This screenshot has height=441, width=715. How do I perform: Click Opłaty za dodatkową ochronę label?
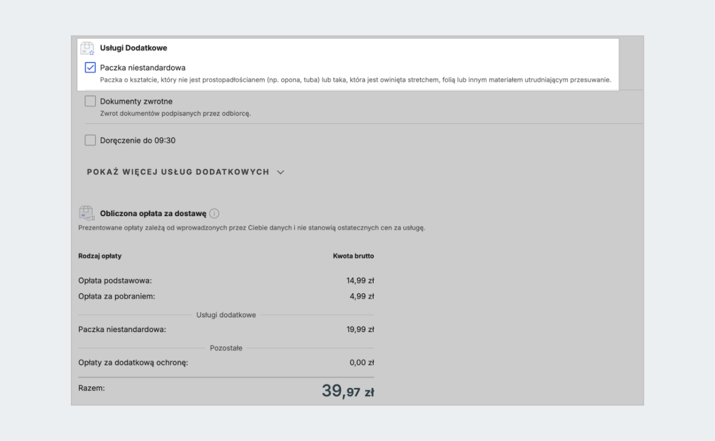click(x=133, y=362)
